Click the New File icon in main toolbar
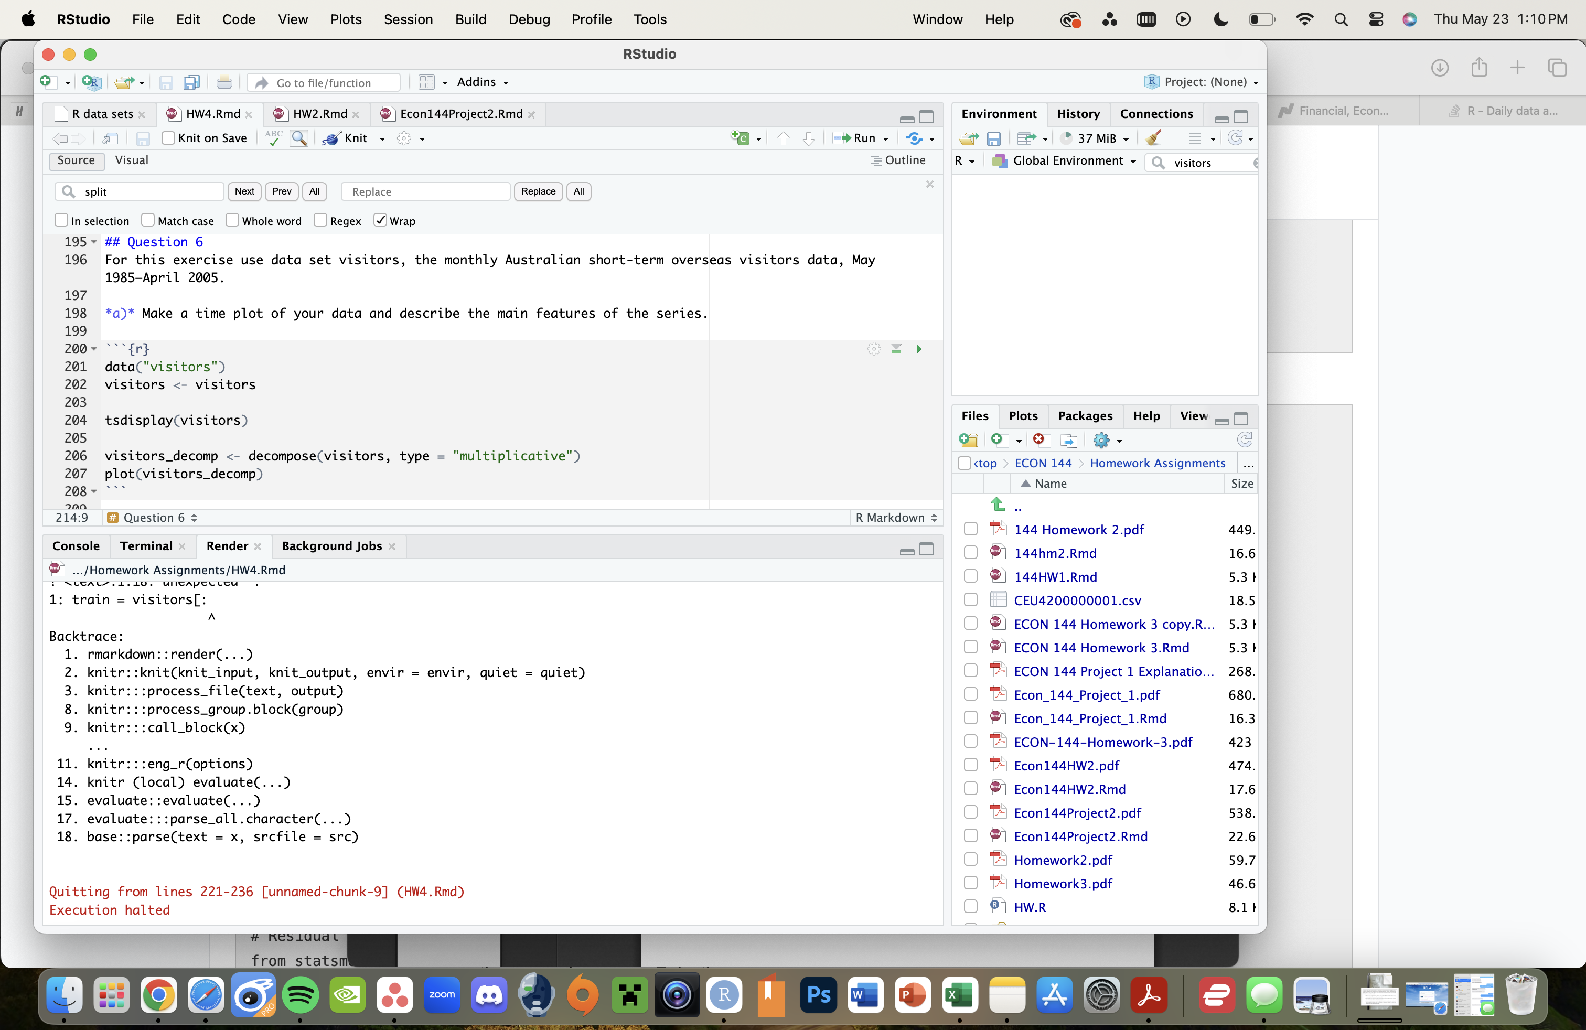 coord(46,82)
